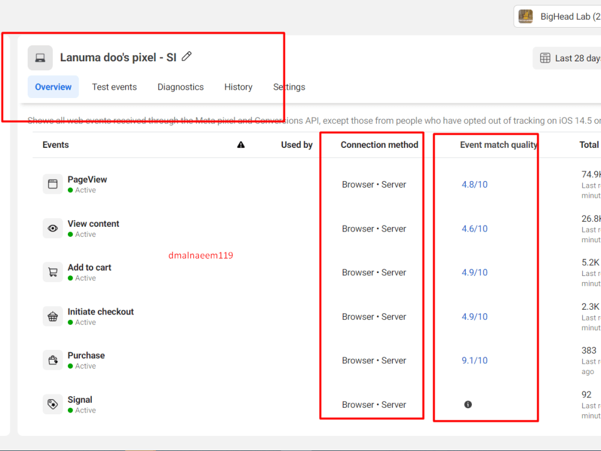Viewport: 601px width, 451px height.
Task: Open PageView match quality 4.8/10
Action: [x=475, y=185]
